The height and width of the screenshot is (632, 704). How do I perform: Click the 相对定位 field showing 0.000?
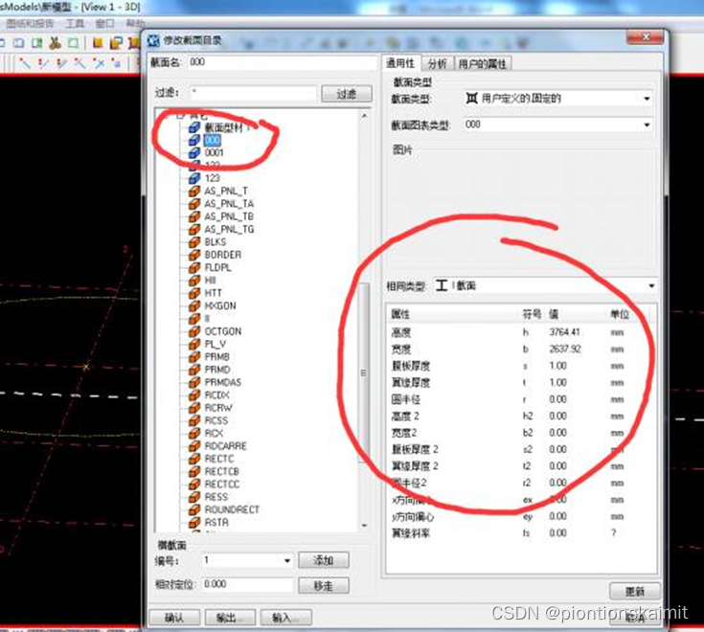pyautogui.click(x=248, y=585)
